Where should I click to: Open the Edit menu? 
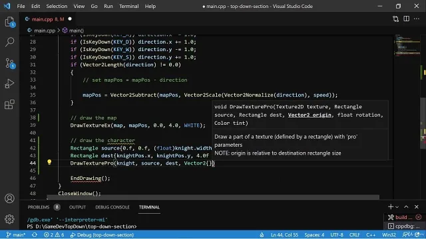pyautogui.click(x=35, y=6)
